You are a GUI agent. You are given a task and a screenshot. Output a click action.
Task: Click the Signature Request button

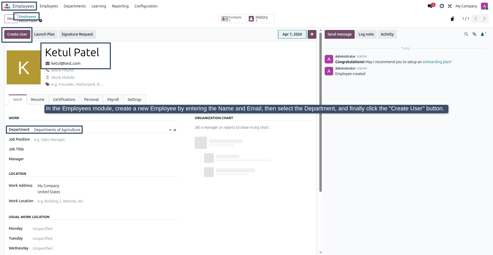click(x=77, y=34)
